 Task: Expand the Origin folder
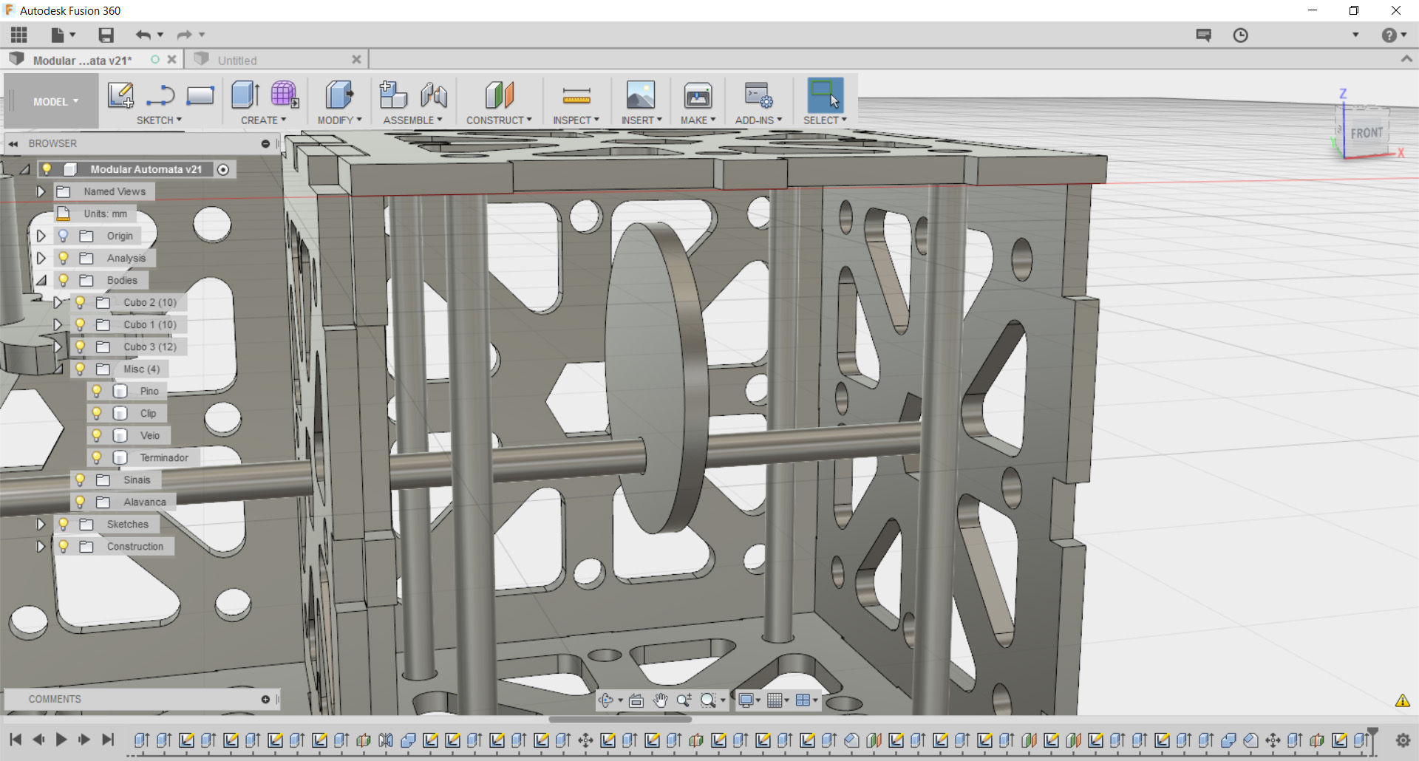tap(41, 236)
